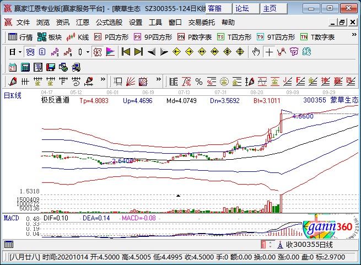Open the P四方形 tool

coord(111,37)
